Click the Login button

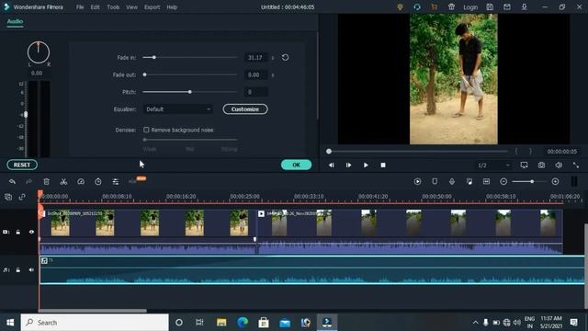(x=470, y=7)
